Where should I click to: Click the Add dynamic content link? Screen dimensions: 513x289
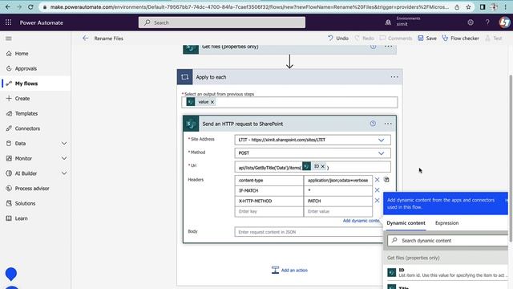pos(362,221)
